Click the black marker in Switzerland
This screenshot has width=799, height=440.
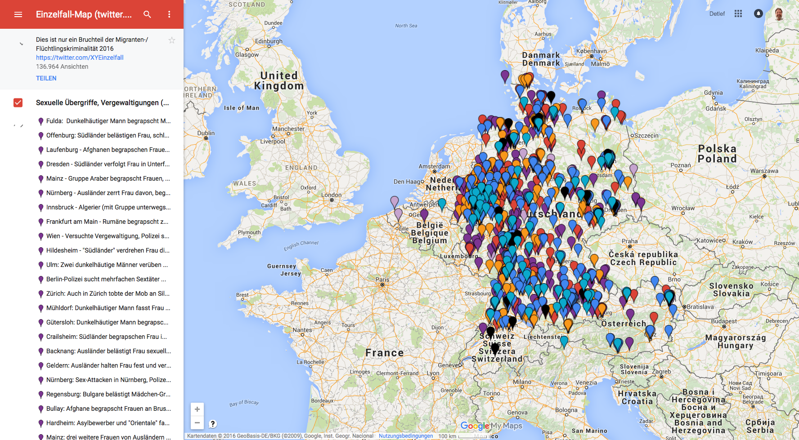(495, 347)
